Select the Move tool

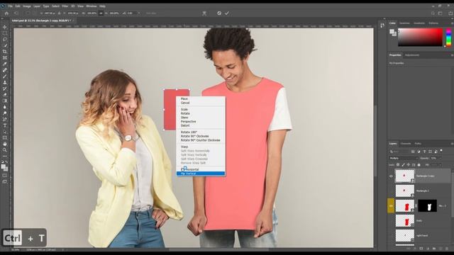click(x=5, y=27)
